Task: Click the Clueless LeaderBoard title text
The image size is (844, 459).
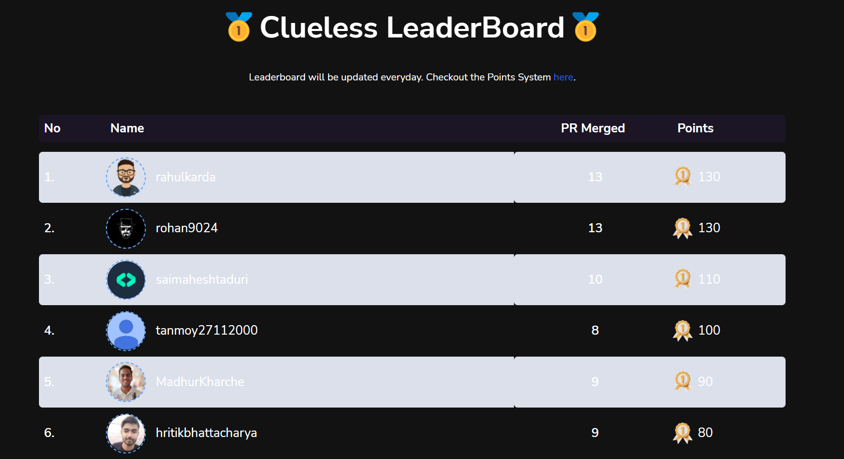Action: coord(412,28)
